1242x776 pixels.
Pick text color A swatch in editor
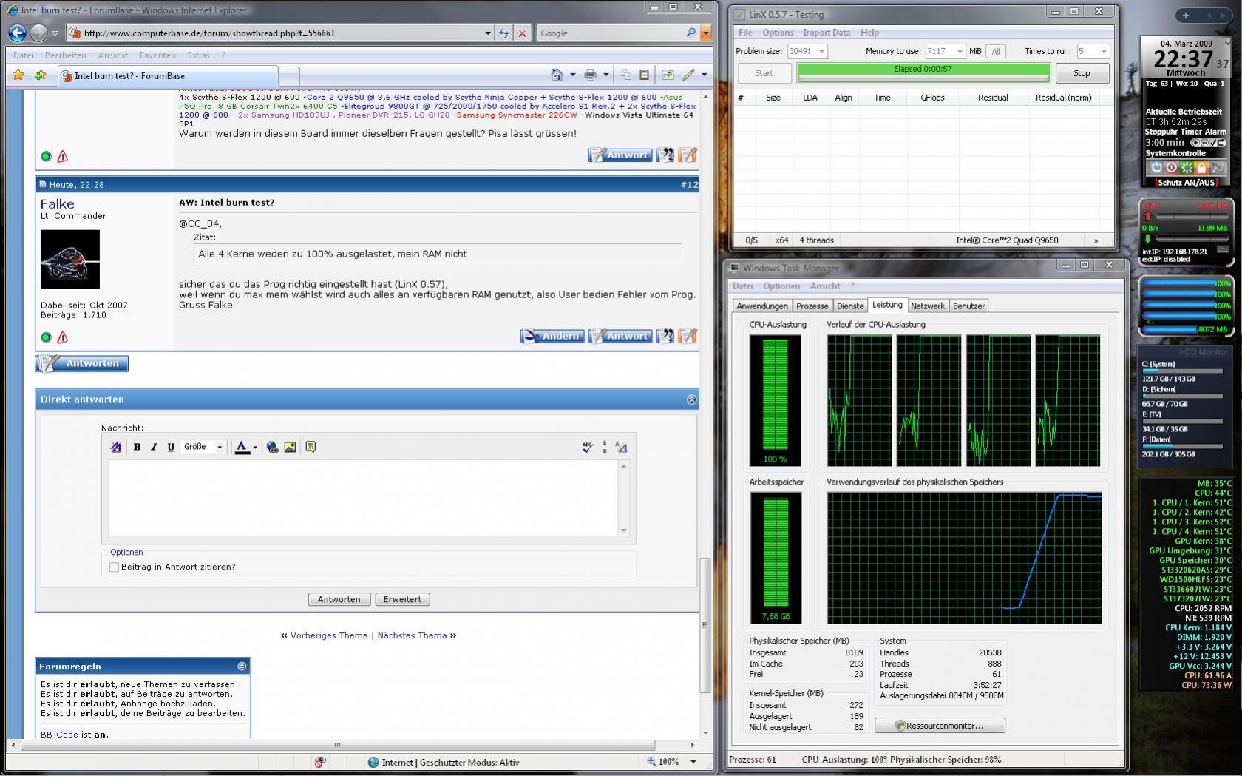(242, 447)
